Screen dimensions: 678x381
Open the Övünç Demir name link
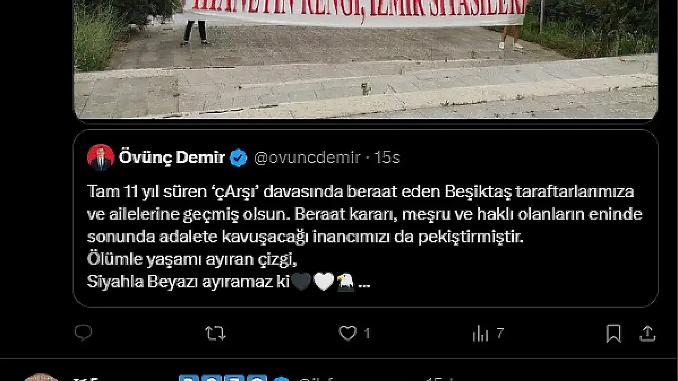[172, 158]
